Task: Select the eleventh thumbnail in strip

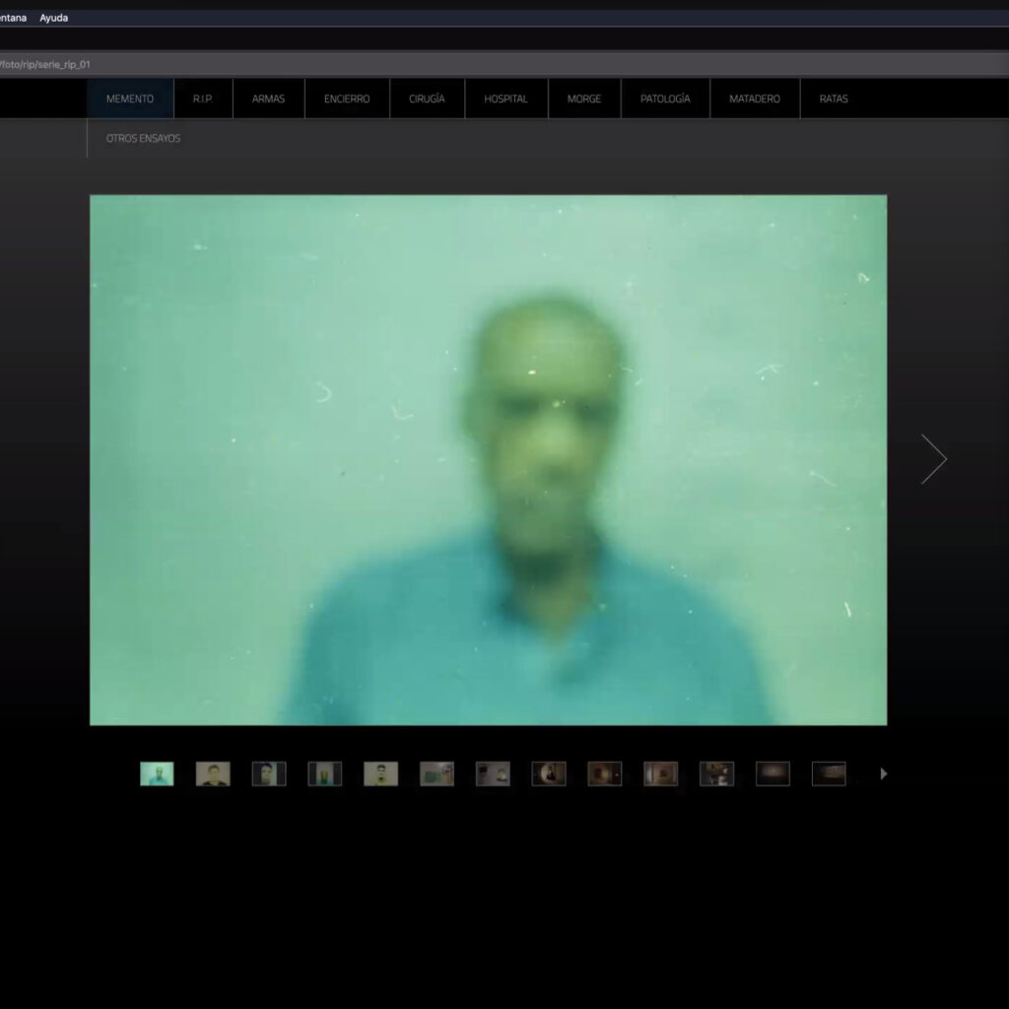Action: click(x=717, y=774)
